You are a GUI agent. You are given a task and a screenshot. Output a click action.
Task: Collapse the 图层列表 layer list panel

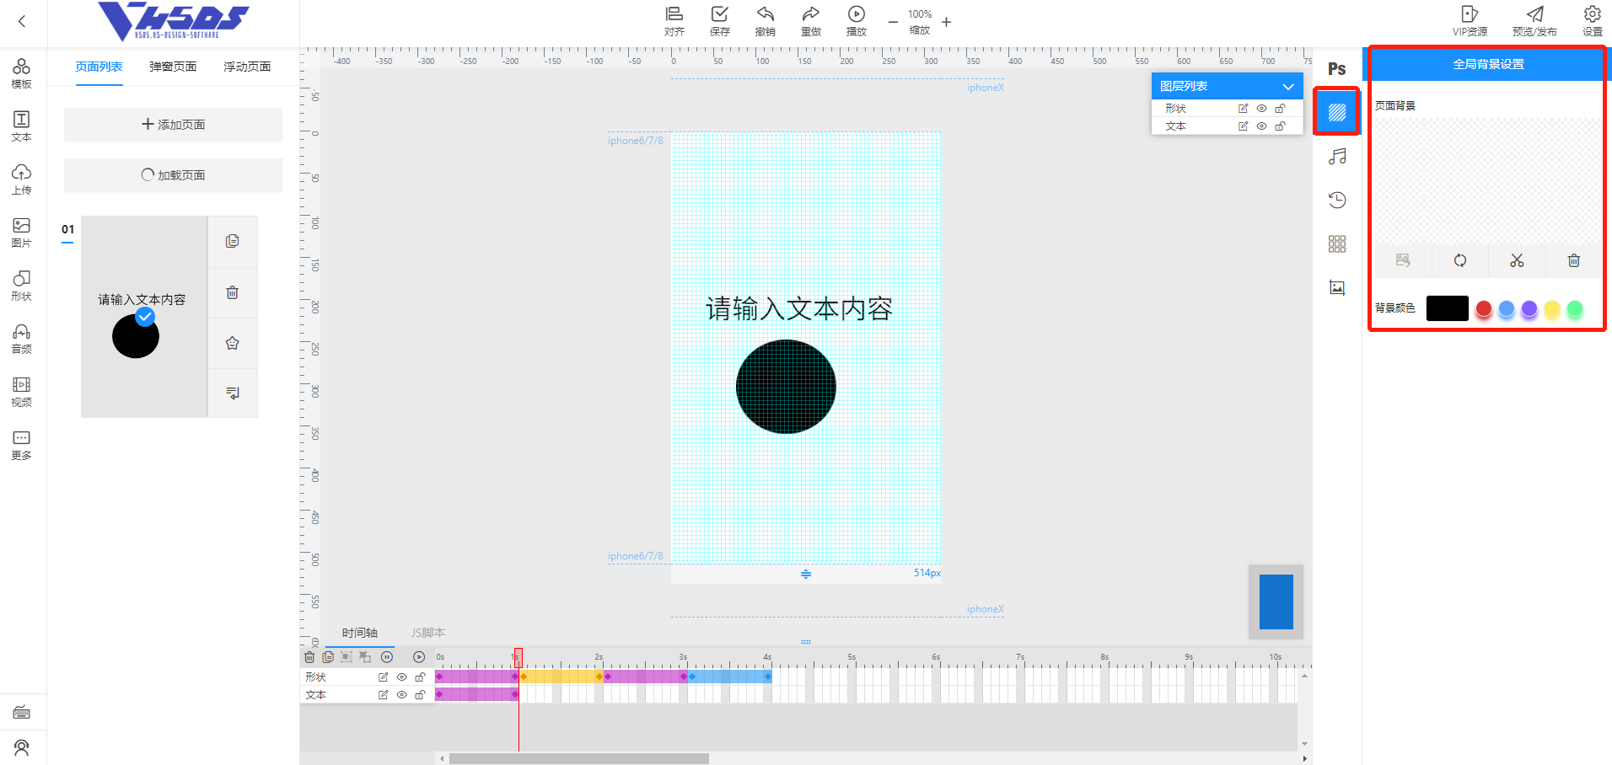click(1287, 87)
